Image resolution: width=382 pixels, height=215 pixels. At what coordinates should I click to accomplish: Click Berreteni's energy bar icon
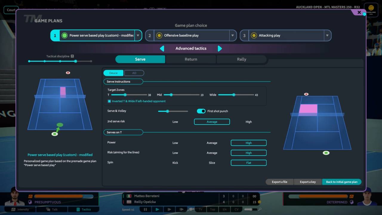[x=30, y=196]
